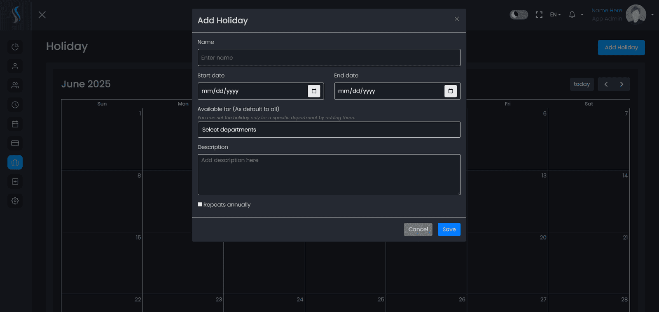This screenshot has height=312, width=659.
Task: Click the June 2025 calendar title
Action: (86, 84)
